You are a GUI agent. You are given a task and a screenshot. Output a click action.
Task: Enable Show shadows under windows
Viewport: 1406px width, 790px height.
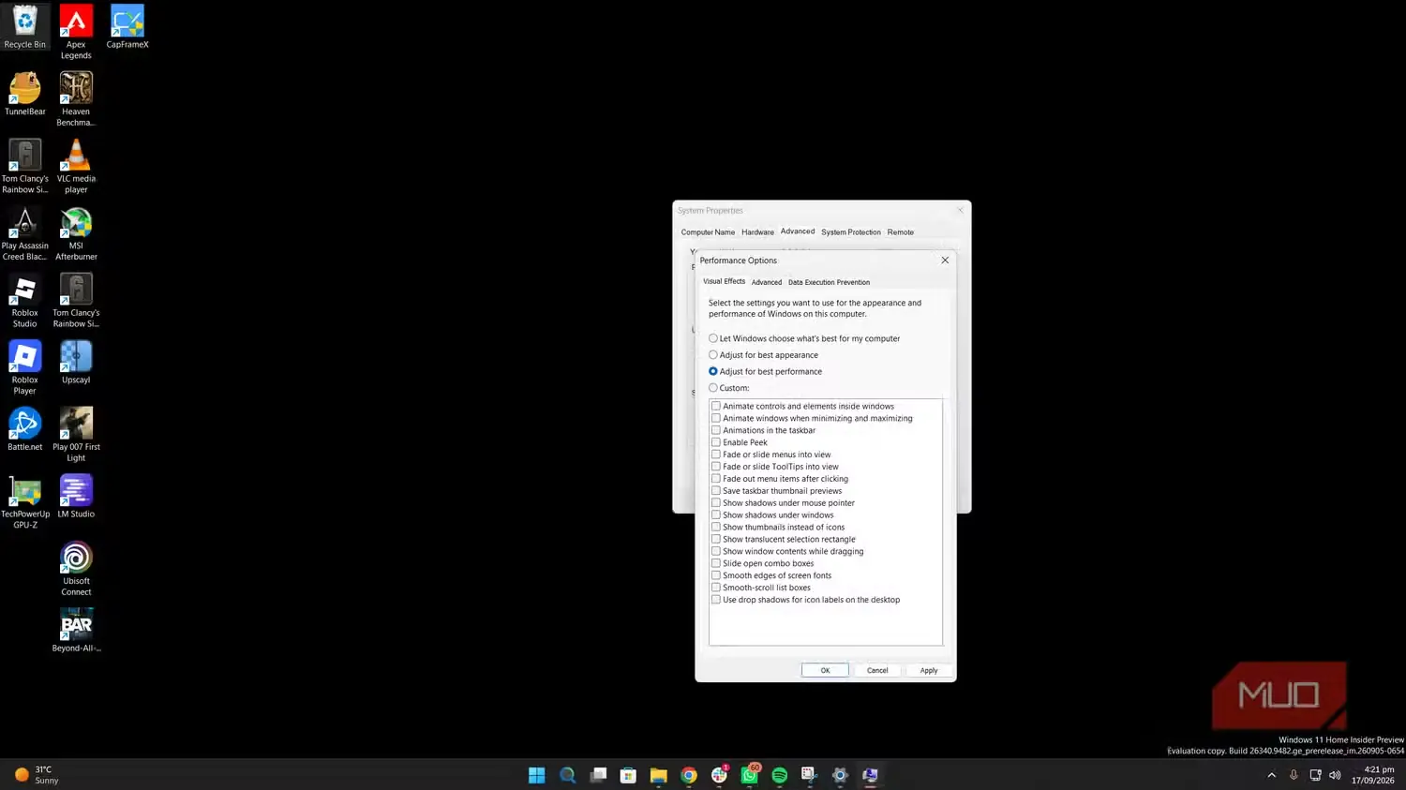tap(716, 515)
